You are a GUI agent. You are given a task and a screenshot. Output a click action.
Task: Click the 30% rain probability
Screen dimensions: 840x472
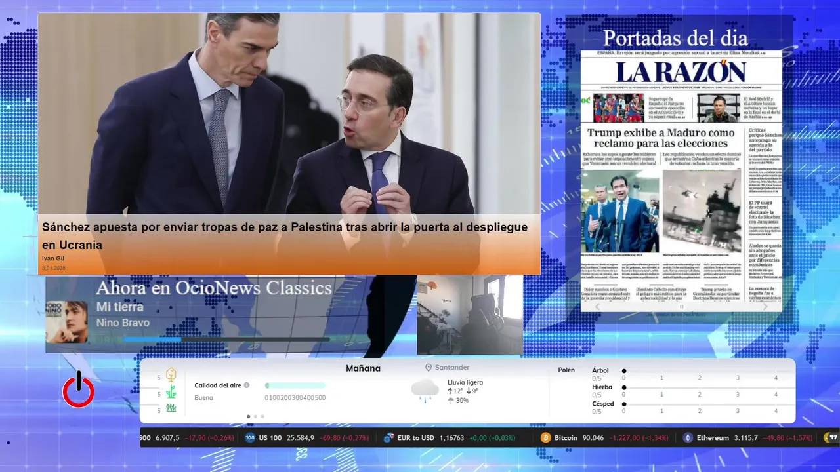pyautogui.click(x=462, y=400)
